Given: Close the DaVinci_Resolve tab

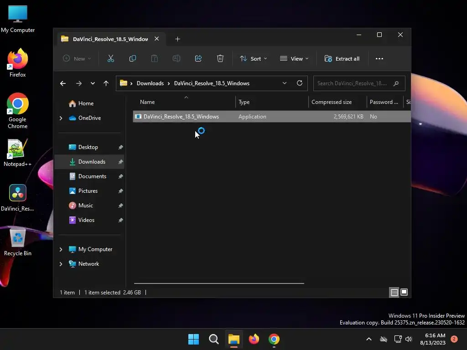Looking at the screenshot, I should 157,39.
